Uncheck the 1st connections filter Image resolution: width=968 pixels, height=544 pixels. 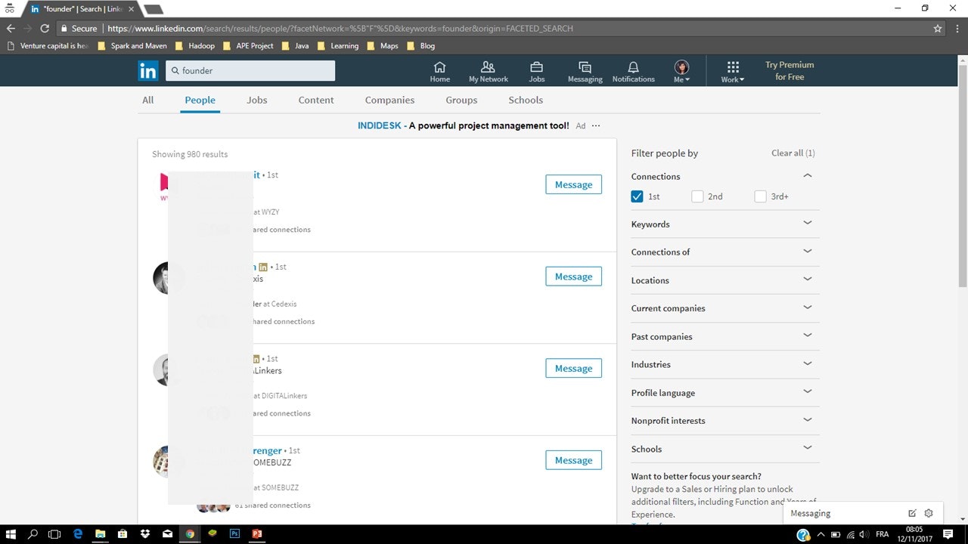pyautogui.click(x=638, y=196)
